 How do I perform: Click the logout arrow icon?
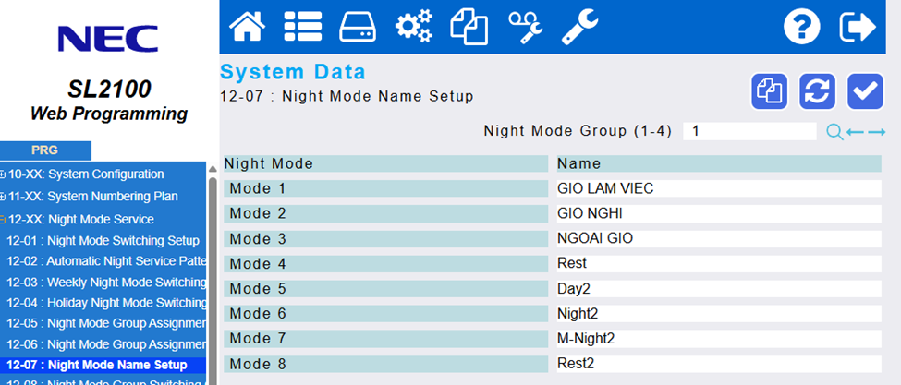pos(857,28)
